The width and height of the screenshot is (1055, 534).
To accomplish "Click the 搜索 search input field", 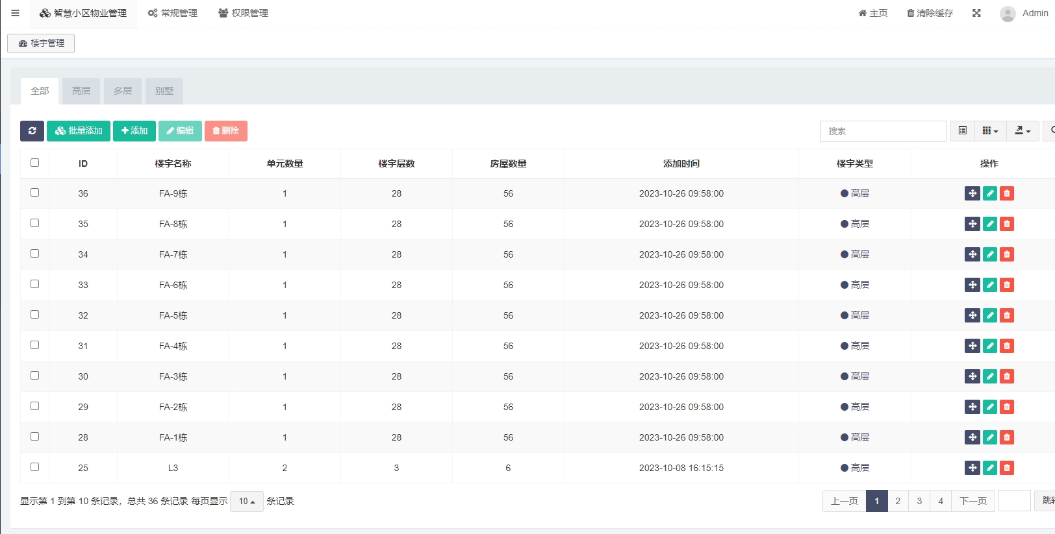I will (883, 131).
